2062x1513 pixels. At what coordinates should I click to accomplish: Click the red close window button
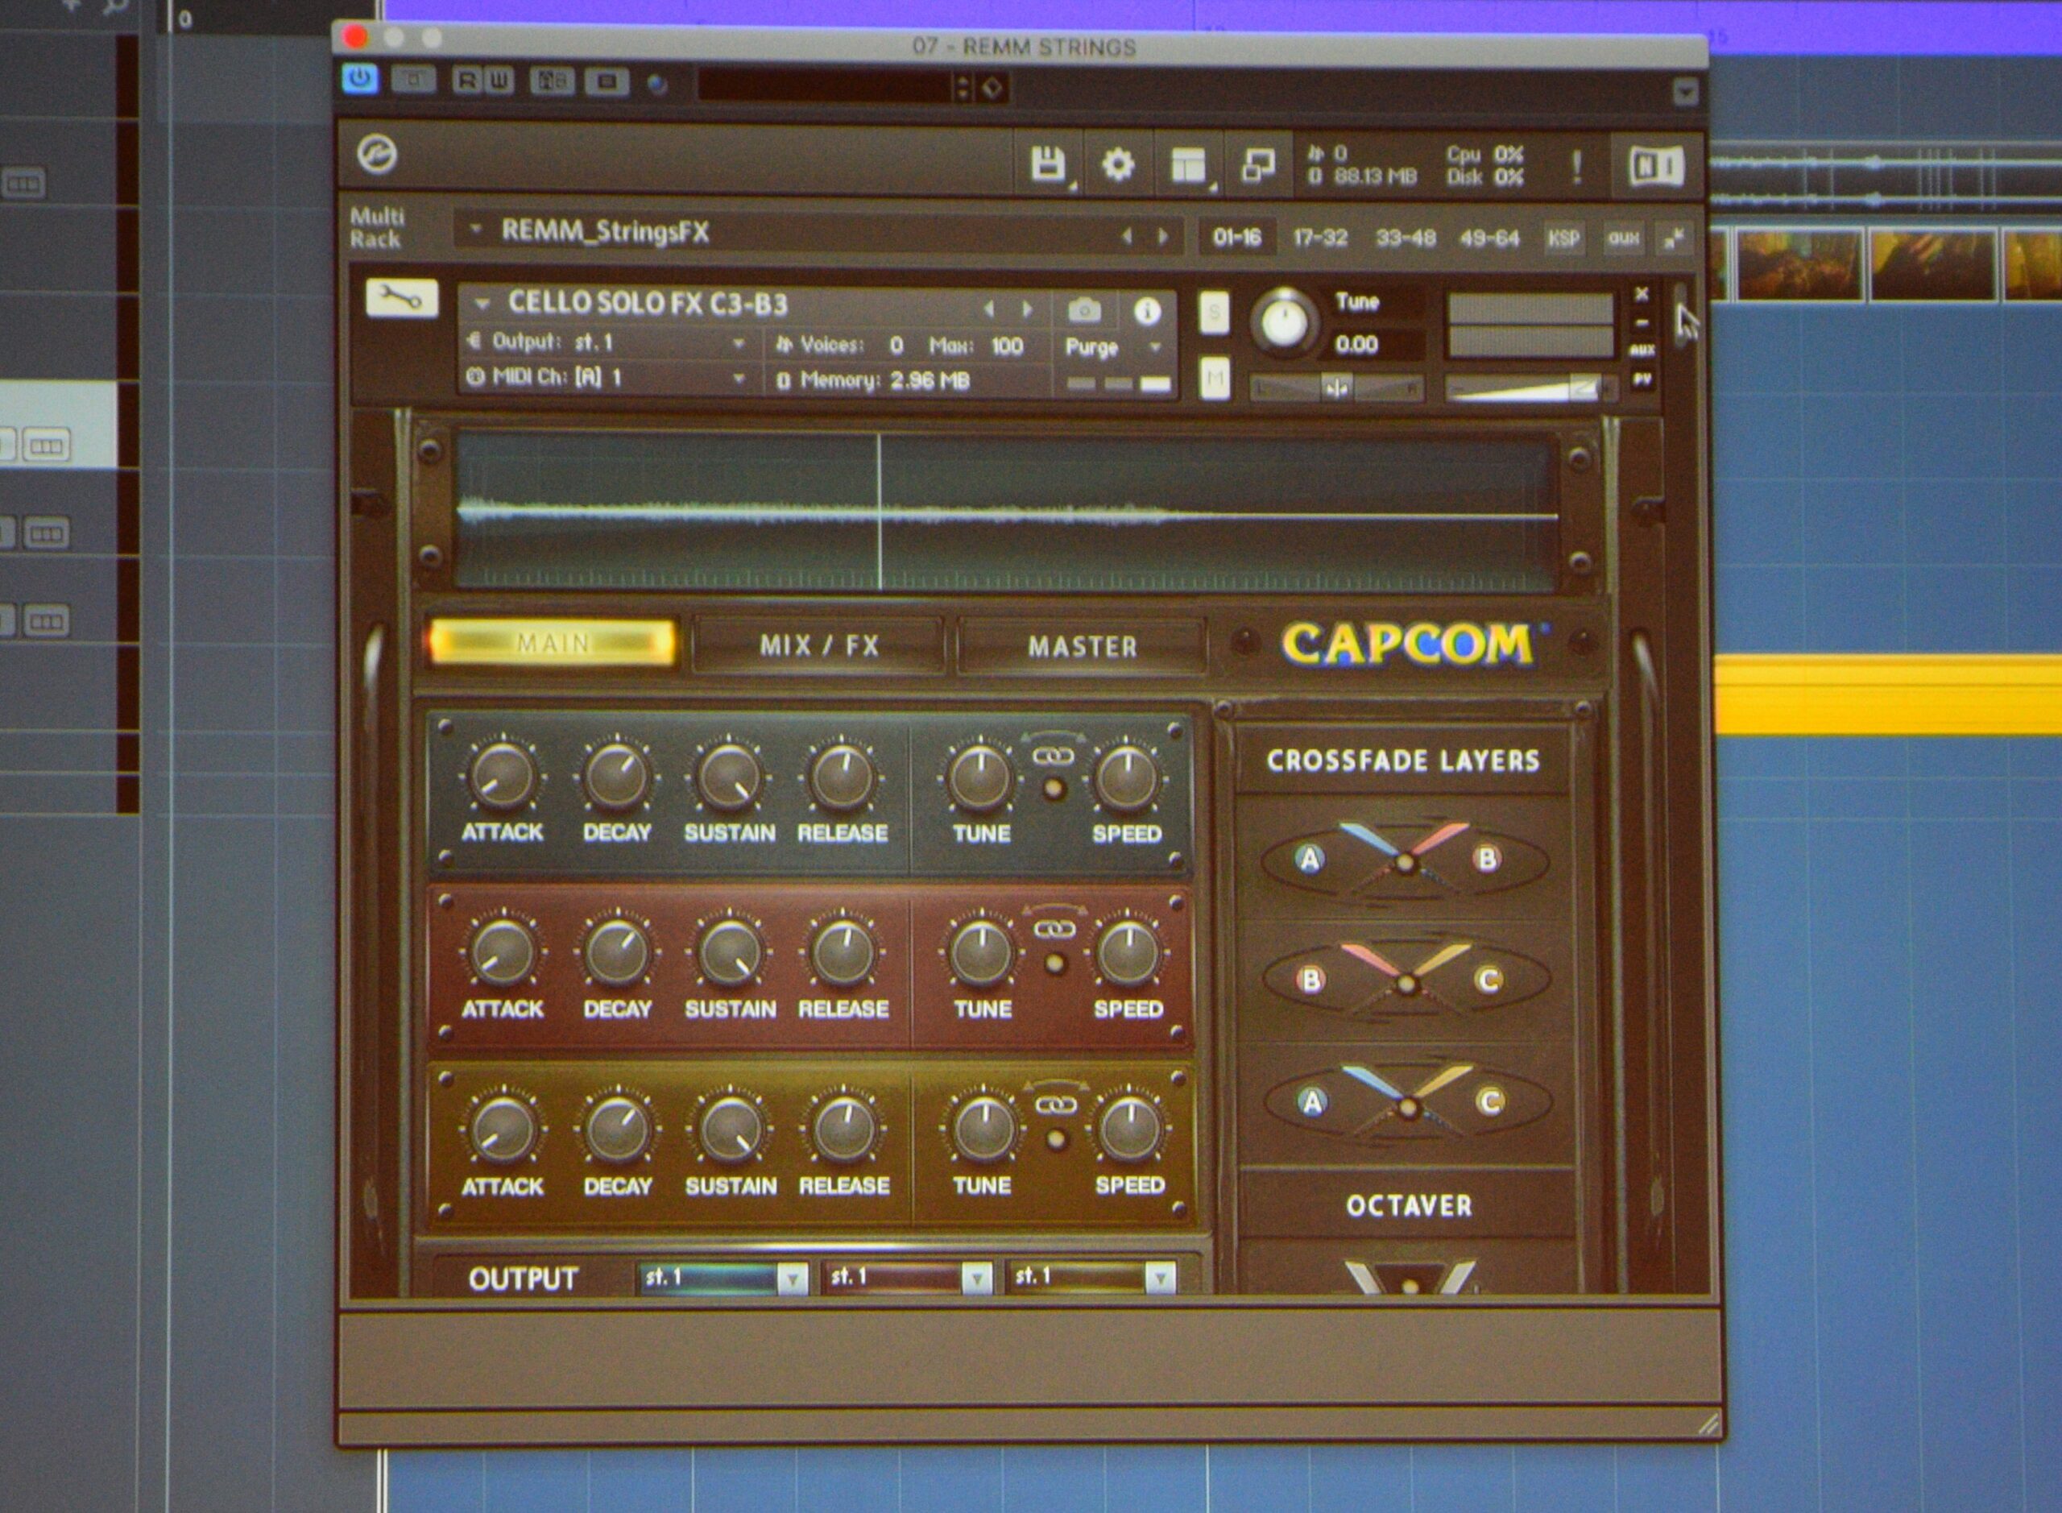click(355, 36)
